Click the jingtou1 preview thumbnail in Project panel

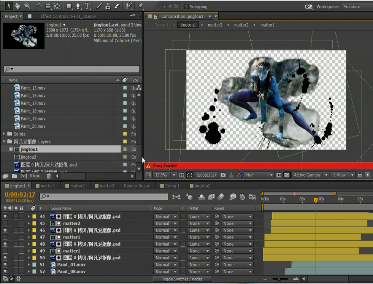coord(24,36)
